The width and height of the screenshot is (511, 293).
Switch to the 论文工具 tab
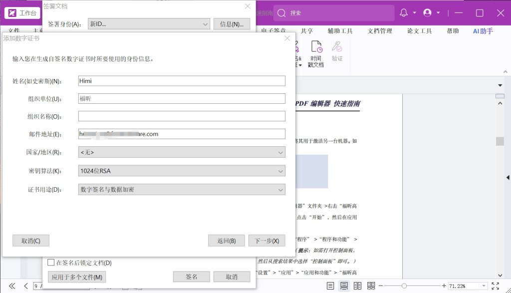[419, 31]
